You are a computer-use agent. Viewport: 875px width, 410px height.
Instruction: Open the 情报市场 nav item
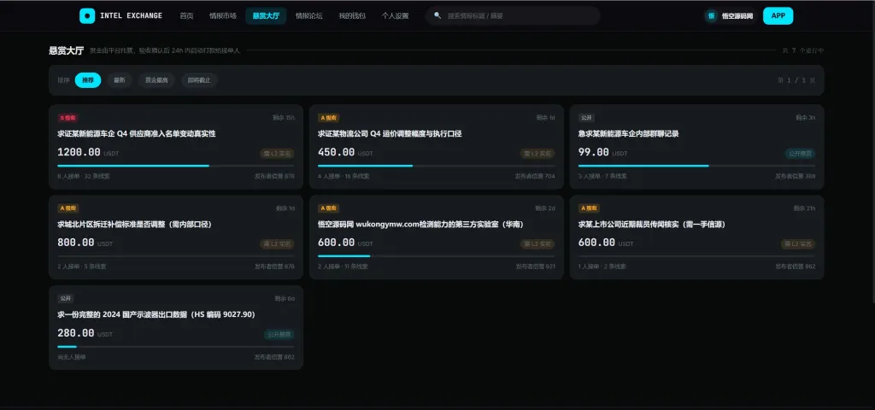click(x=223, y=15)
